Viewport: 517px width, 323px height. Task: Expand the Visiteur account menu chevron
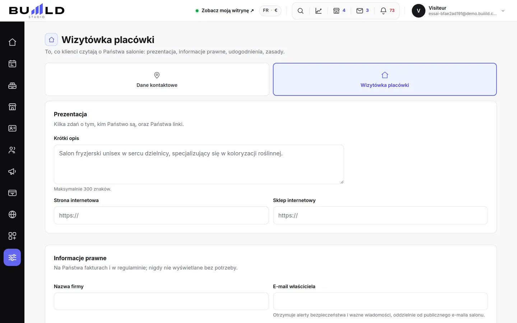(x=503, y=11)
